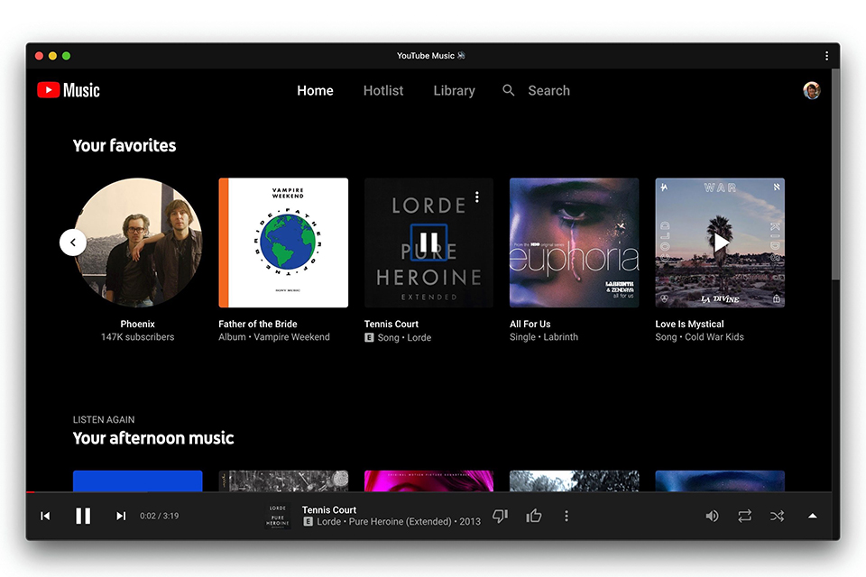866x577 pixels.
Task: Open Father of the Bride album cover
Action: coord(283,243)
